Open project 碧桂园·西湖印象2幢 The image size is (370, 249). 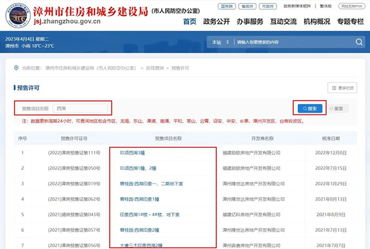pyautogui.click(x=140, y=230)
